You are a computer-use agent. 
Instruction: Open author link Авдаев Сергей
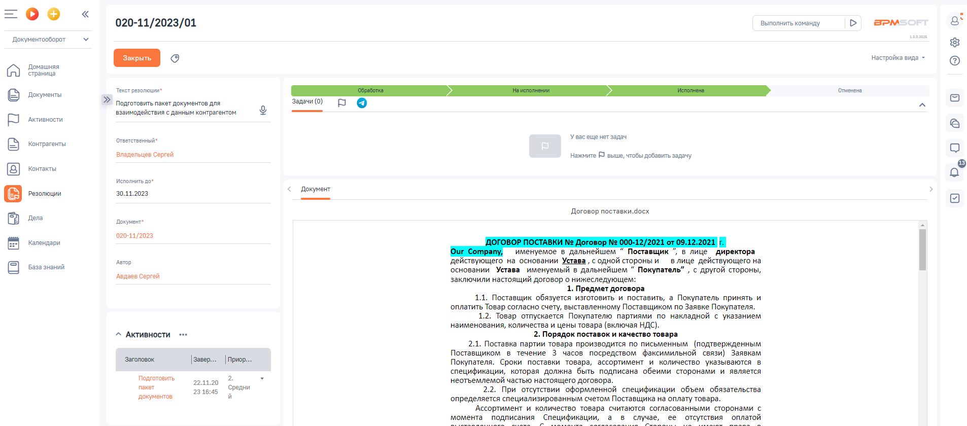(137, 276)
